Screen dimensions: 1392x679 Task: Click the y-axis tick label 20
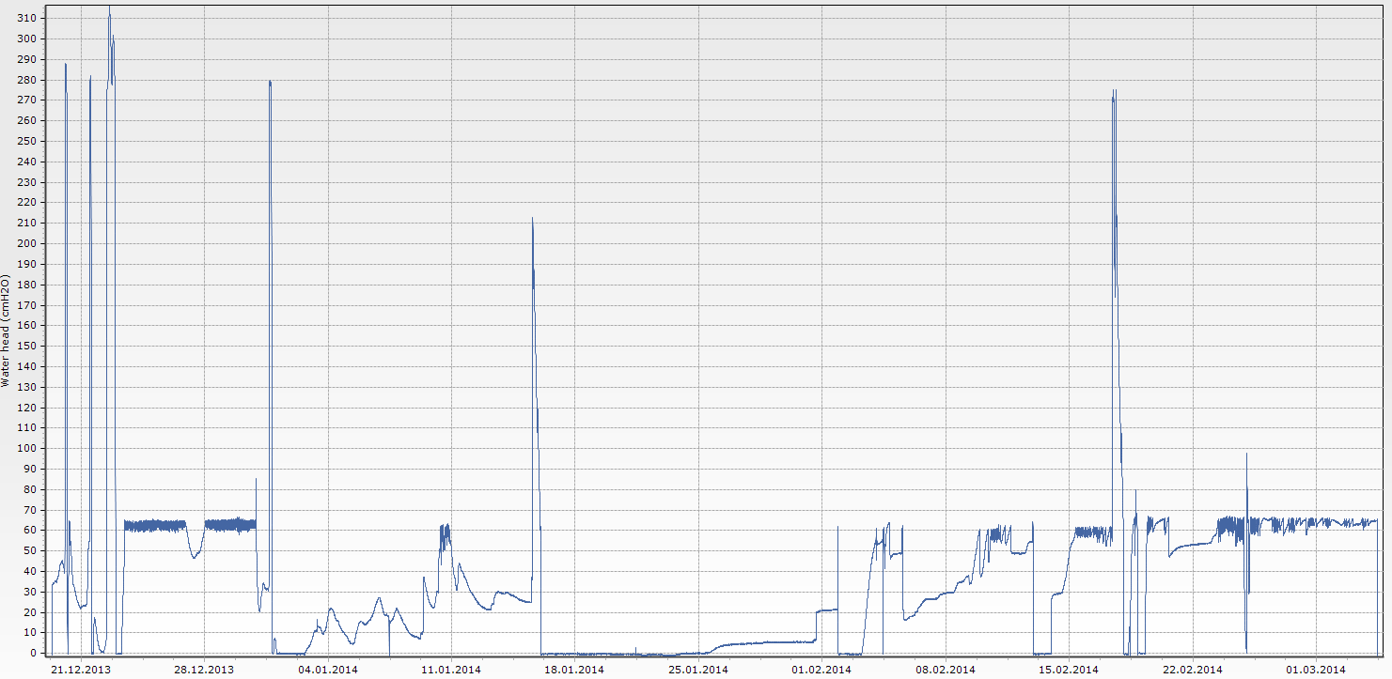(x=30, y=612)
